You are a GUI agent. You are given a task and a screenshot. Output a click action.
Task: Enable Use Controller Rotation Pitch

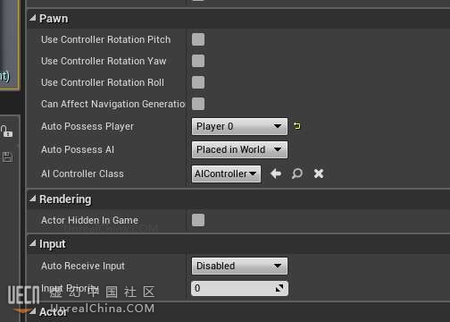(x=198, y=39)
